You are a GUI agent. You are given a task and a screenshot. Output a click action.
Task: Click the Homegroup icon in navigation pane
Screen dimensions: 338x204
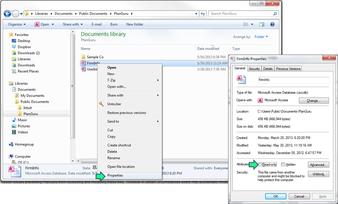click(x=11, y=145)
